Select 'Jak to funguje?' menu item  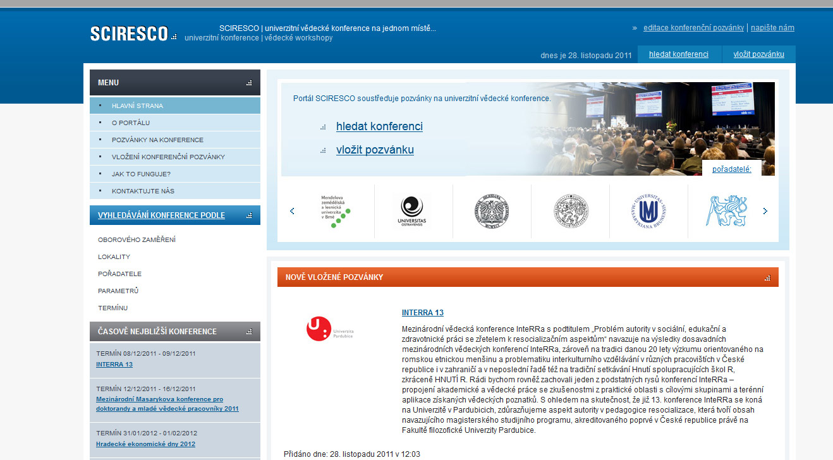pos(141,174)
